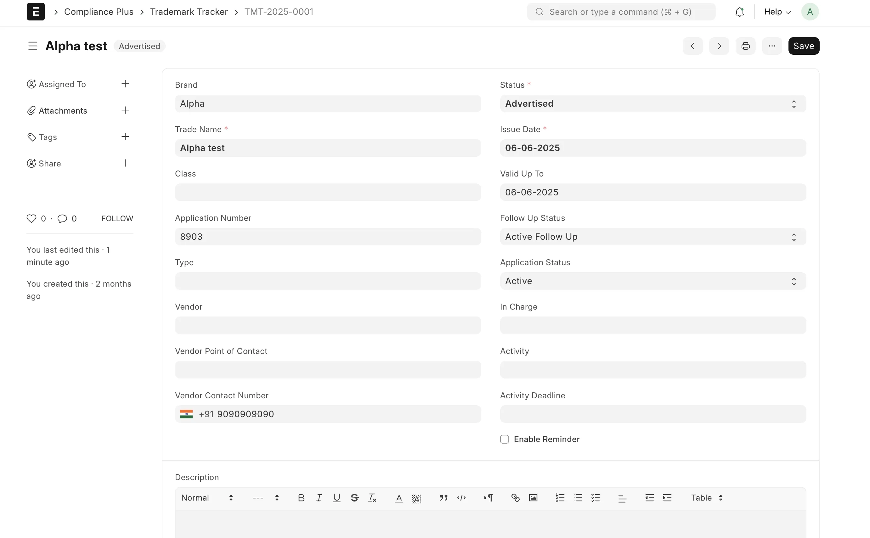This screenshot has width=870, height=538.
Task: Clear formatting in Description editor
Action: (372, 498)
